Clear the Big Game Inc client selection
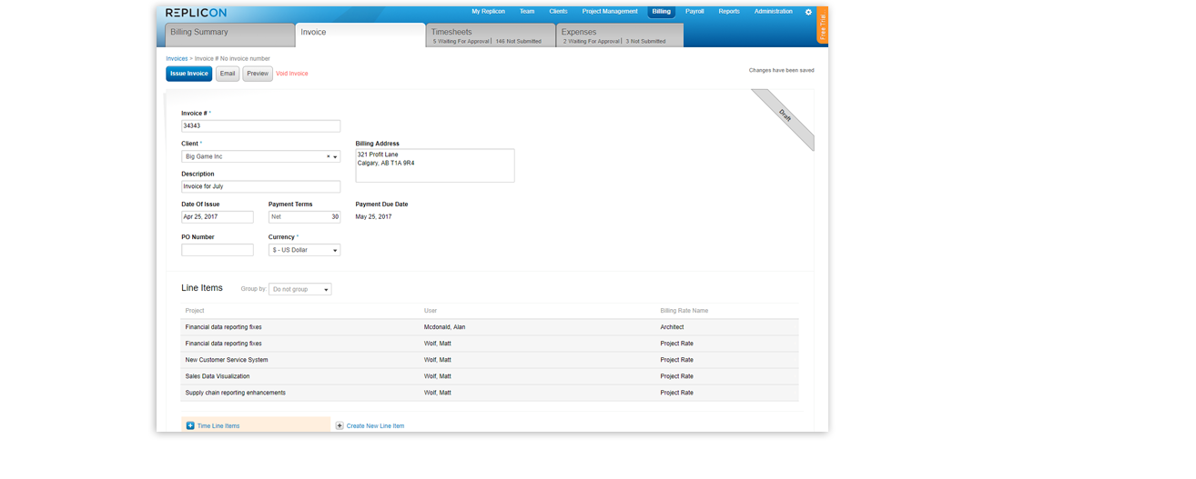This screenshot has width=1196, height=479. pos(329,157)
